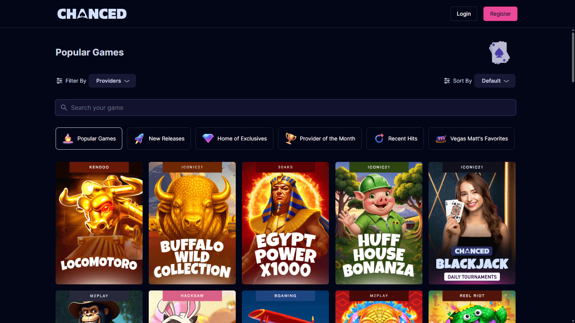Click the Login button
The width and height of the screenshot is (575, 323).
click(464, 14)
